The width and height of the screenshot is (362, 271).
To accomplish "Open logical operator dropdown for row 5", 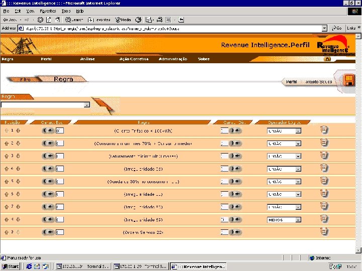I will (x=298, y=182).
